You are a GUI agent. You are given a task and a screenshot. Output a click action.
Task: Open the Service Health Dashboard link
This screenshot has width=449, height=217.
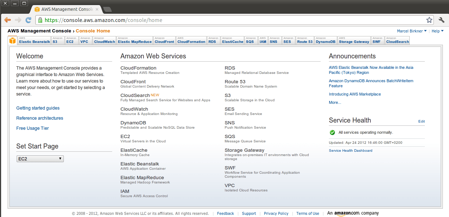pyautogui.click(x=350, y=151)
